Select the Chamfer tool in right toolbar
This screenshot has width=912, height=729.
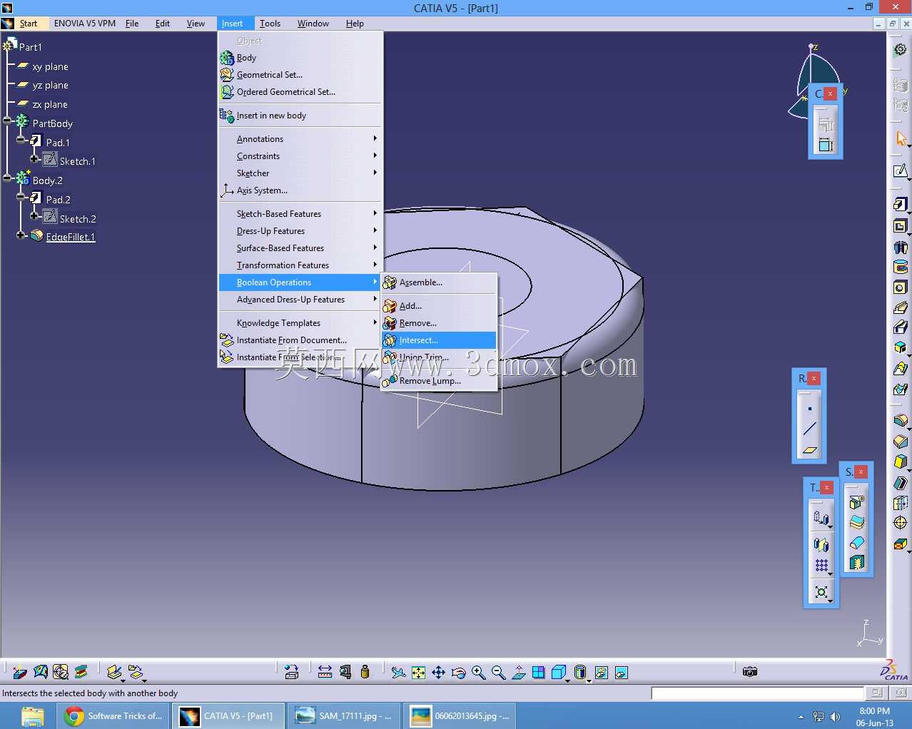[x=901, y=442]
